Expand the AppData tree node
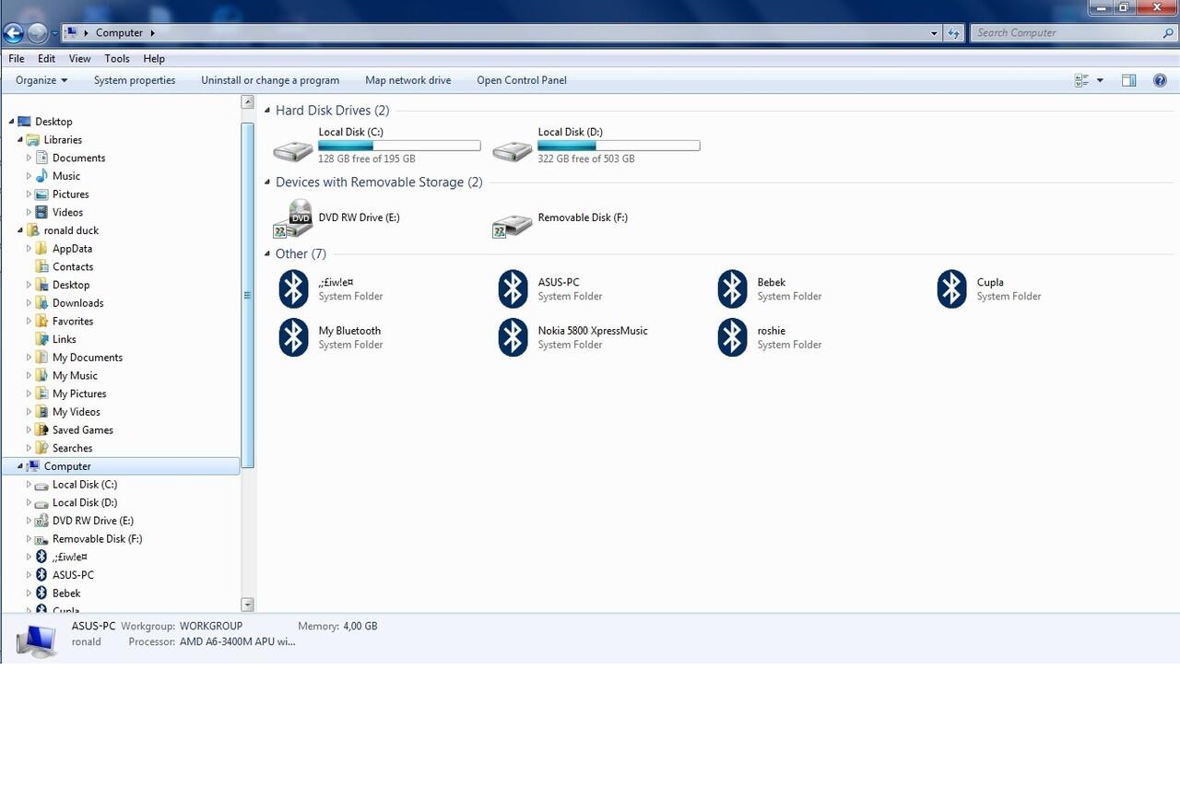 [x=29, y=249]
